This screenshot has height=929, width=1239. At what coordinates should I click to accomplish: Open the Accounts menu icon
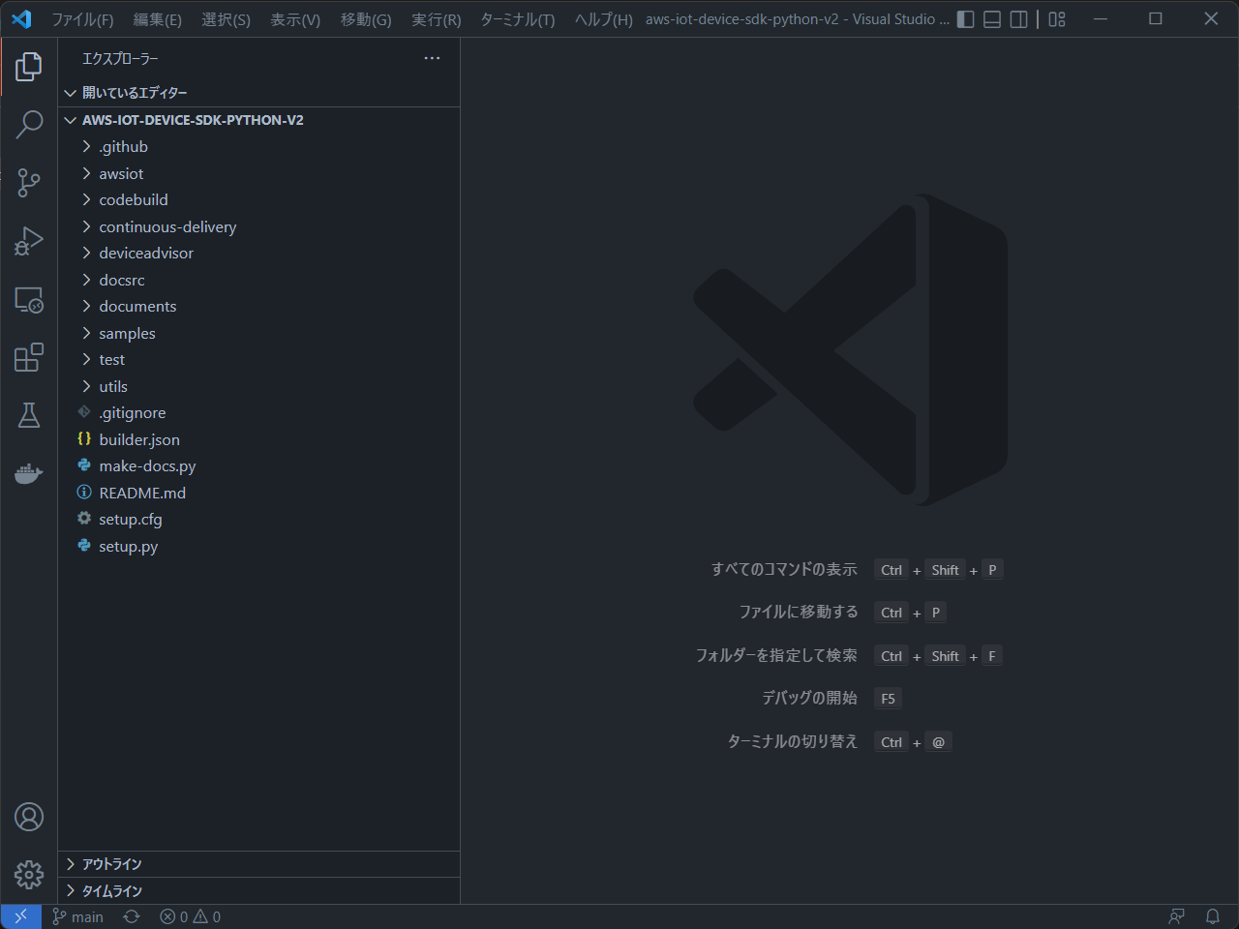click(29, 817)
